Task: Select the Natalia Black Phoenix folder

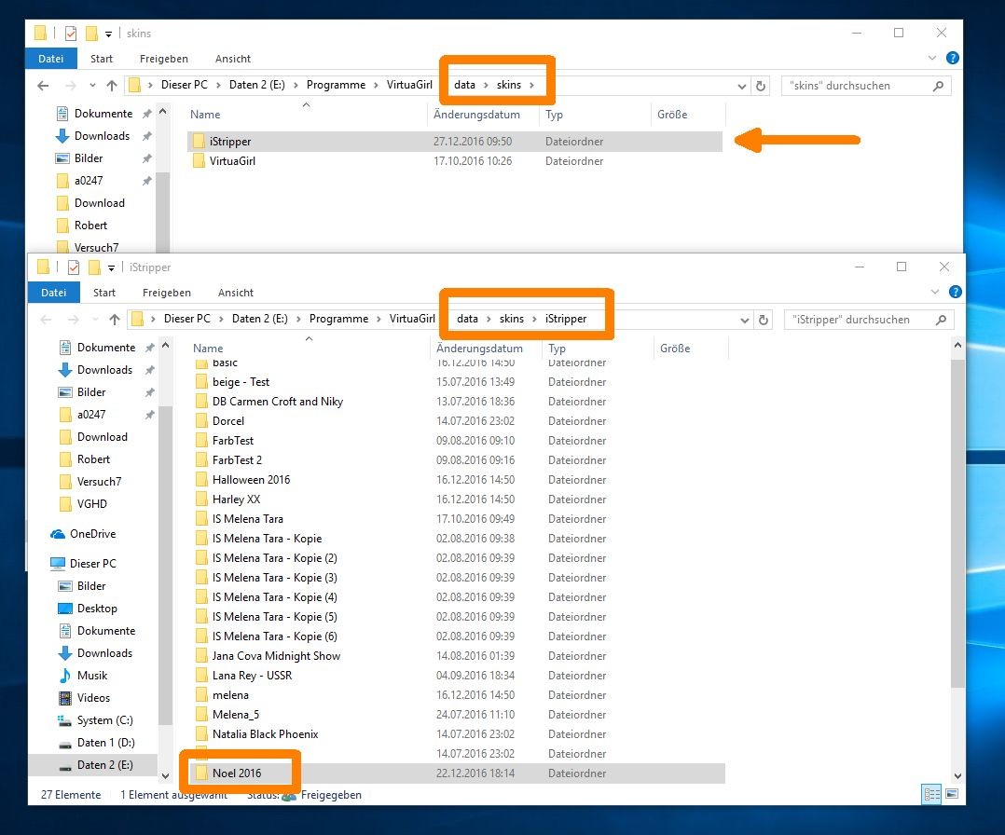Action: click(x=458, y=734)
